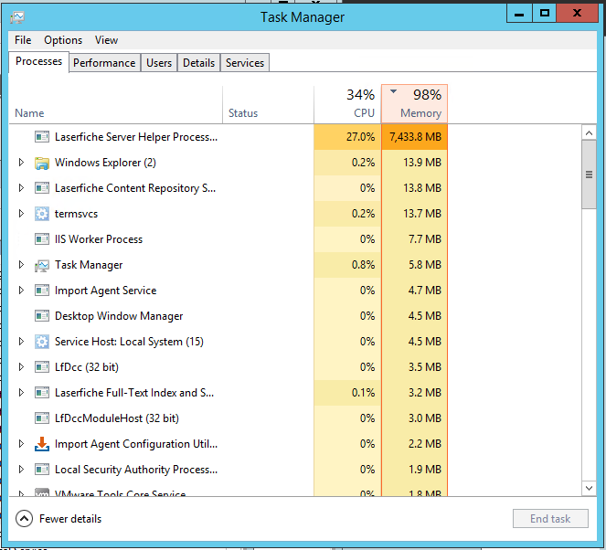Click the 1.9 MB memory value

coord(425,470)
